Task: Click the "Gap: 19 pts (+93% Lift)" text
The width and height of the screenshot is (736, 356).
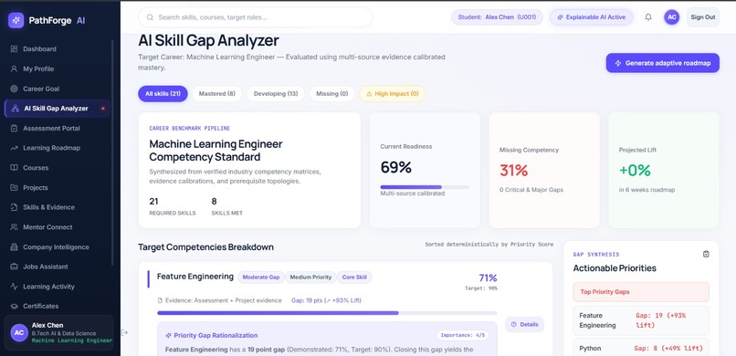Action: 326,300
